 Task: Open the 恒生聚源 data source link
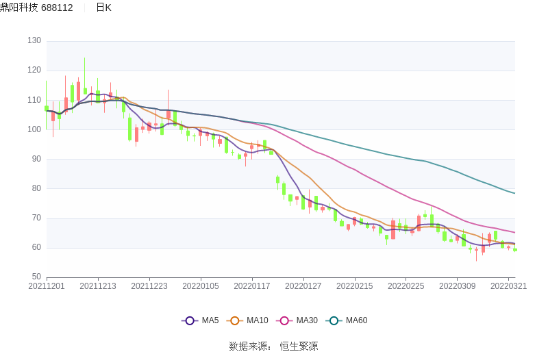point(299,346)
